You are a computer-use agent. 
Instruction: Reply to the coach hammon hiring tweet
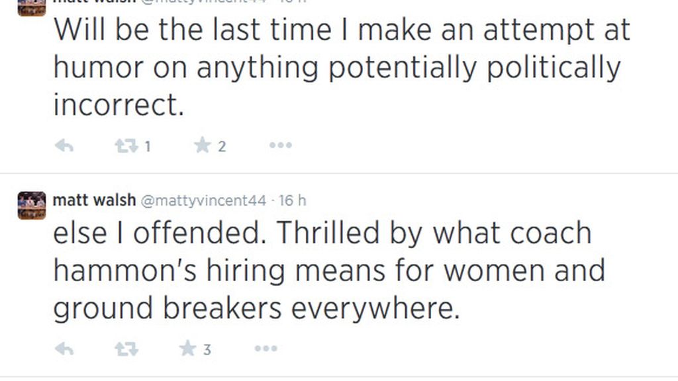point(64,349)
